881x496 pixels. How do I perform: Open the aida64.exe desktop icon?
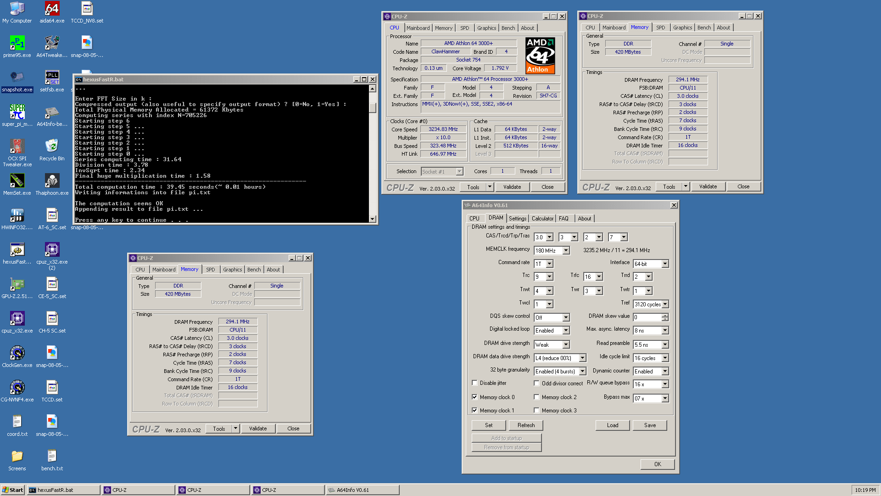[x=52, y=12]
